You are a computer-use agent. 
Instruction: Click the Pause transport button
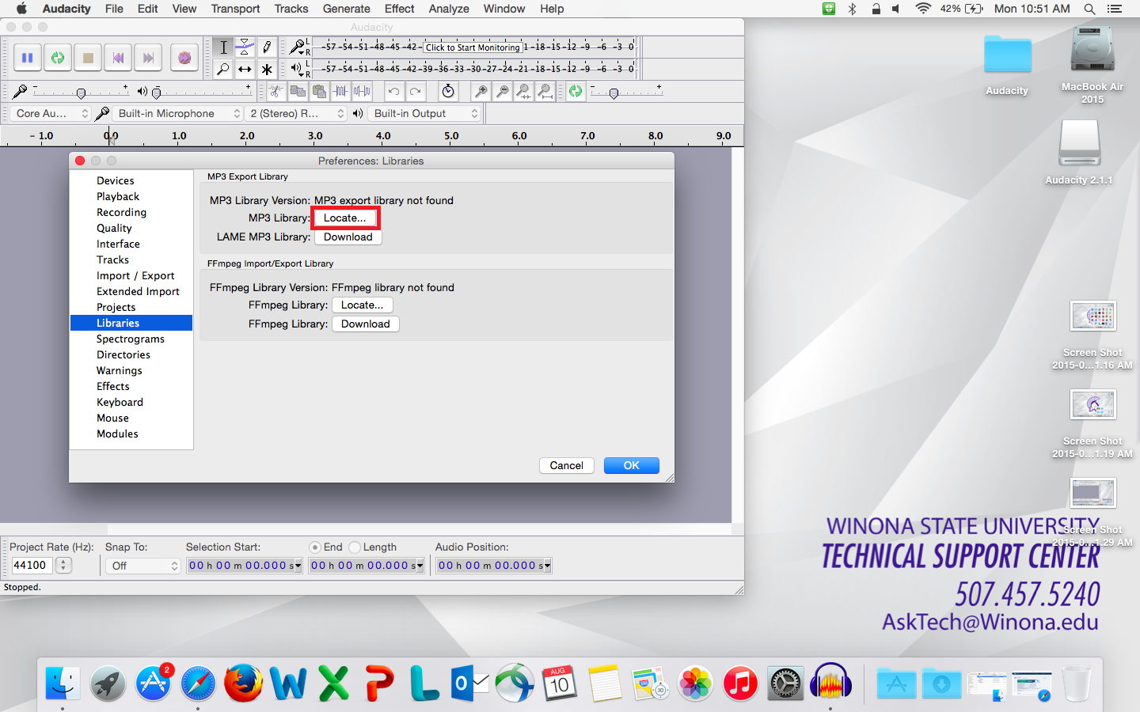[x=27, y=58]
